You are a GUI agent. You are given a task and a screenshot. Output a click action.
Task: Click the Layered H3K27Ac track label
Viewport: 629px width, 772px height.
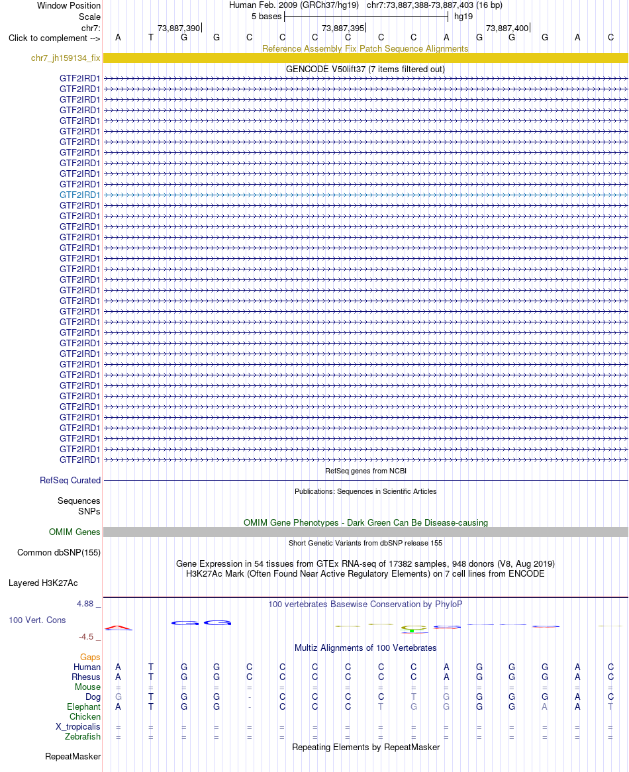tap(43, 583)
